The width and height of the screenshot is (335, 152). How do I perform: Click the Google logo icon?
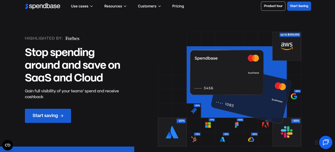(x=294, y=97)
